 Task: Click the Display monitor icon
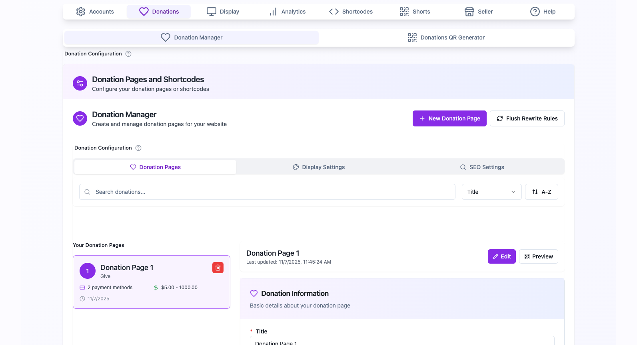[x=212, y=12]
